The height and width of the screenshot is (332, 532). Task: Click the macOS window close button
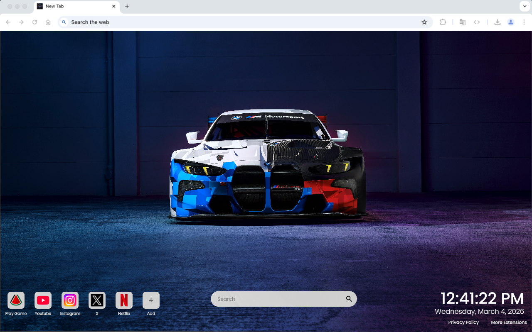(x=10, y=6)
